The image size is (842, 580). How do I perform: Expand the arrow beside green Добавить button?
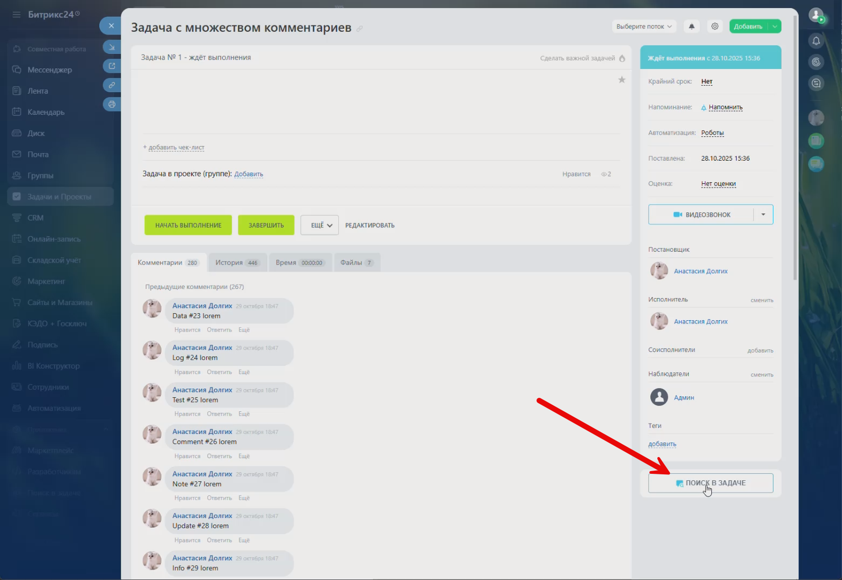pos(775,26)
